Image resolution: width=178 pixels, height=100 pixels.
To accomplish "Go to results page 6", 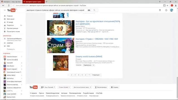I will tap(86, 75).
